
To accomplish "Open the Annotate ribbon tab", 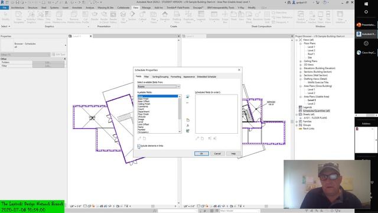I will [x=77, y=8].
